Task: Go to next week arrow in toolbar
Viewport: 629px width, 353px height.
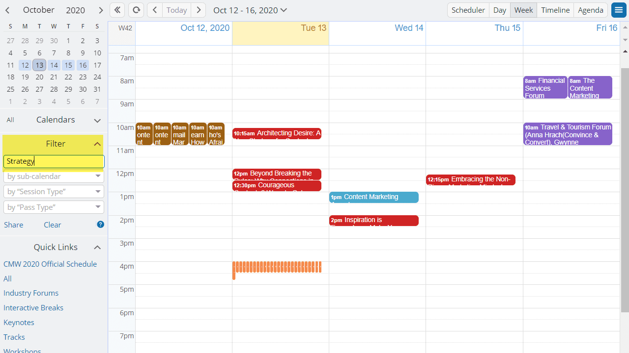Action: point(198,10)
